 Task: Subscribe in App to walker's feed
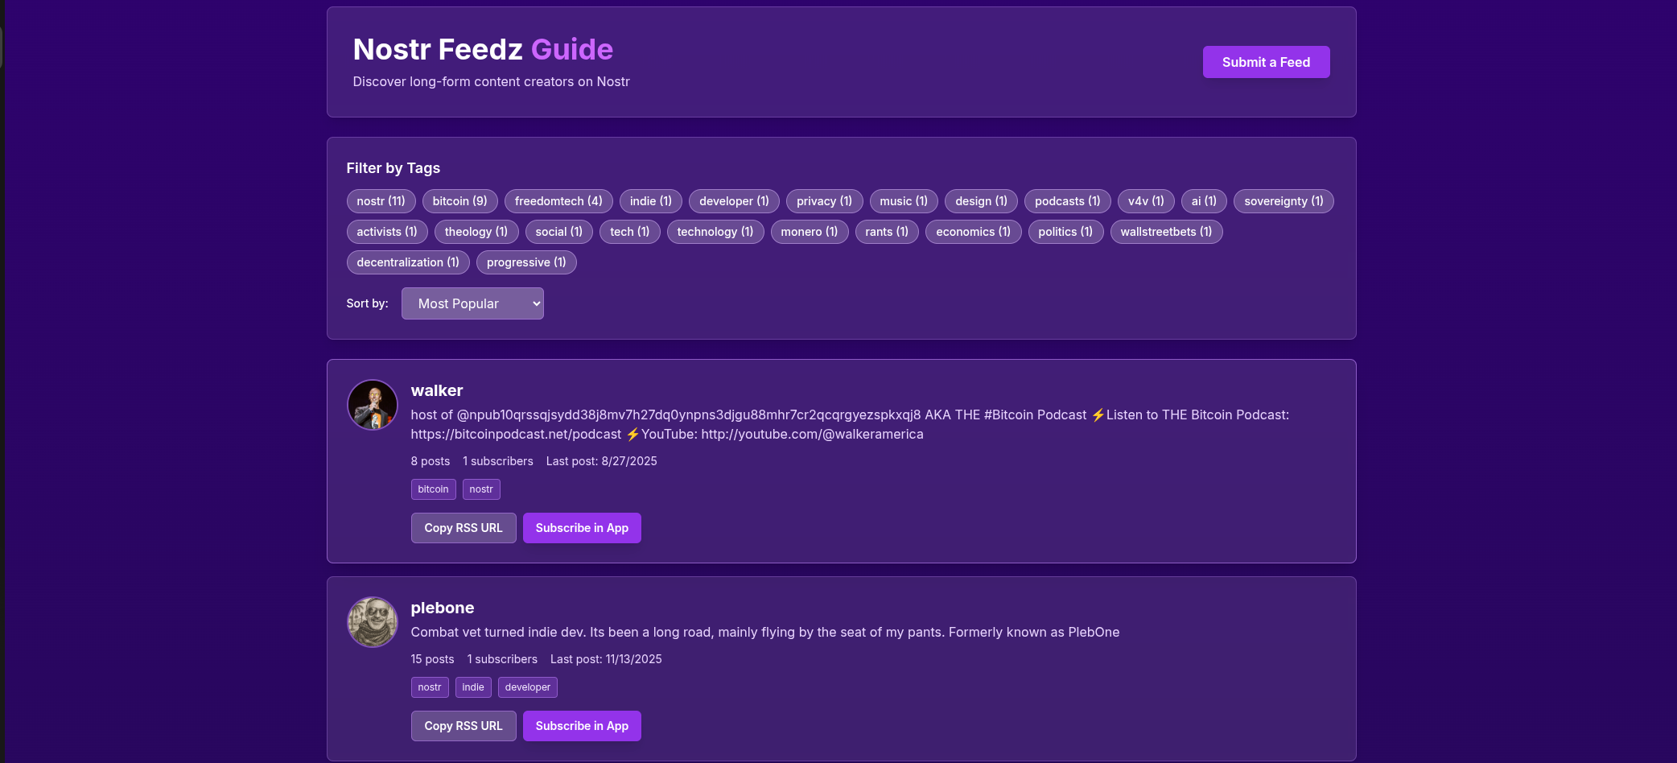coord(582,528)
